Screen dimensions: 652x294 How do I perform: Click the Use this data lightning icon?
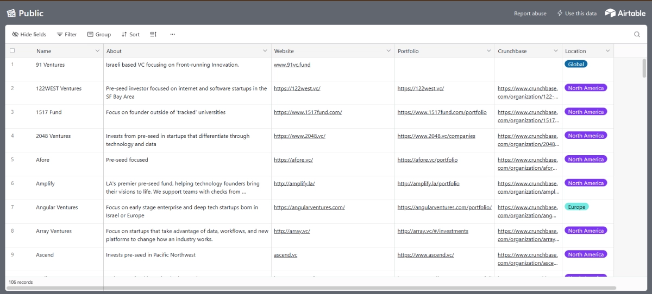(x=560, y=13)
